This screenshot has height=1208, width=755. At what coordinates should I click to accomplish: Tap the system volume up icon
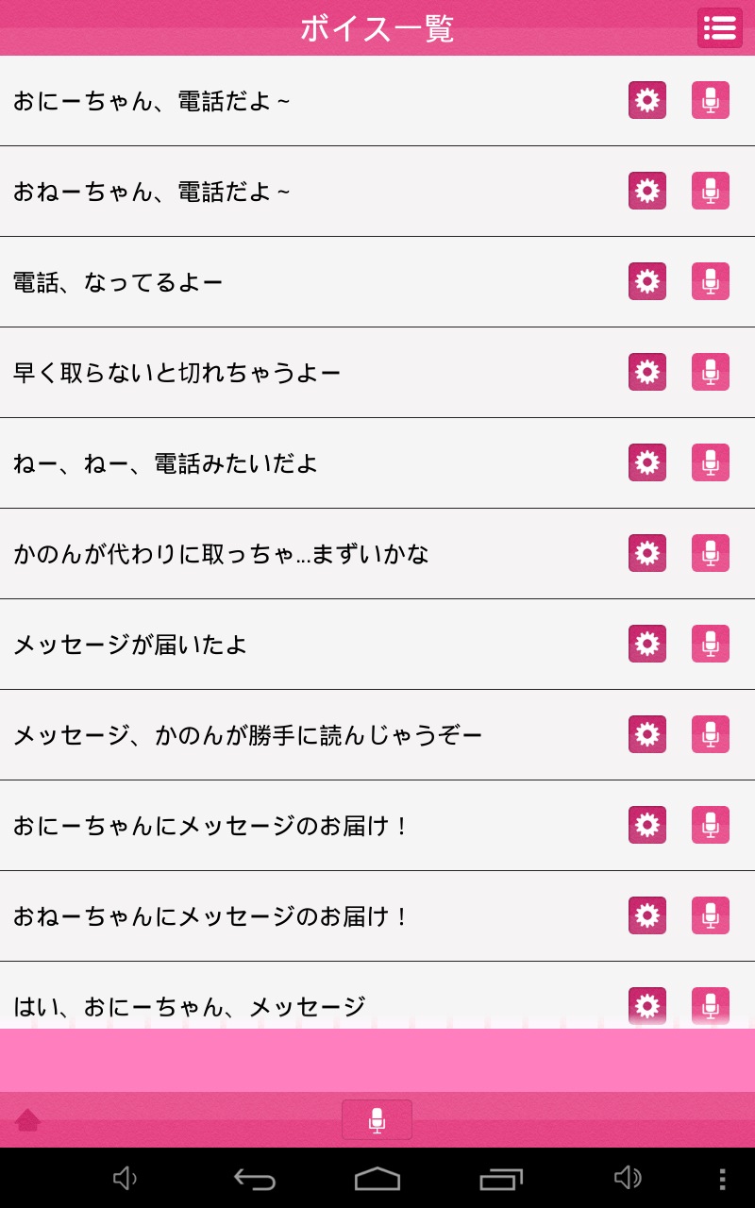tap(628, 1178)
